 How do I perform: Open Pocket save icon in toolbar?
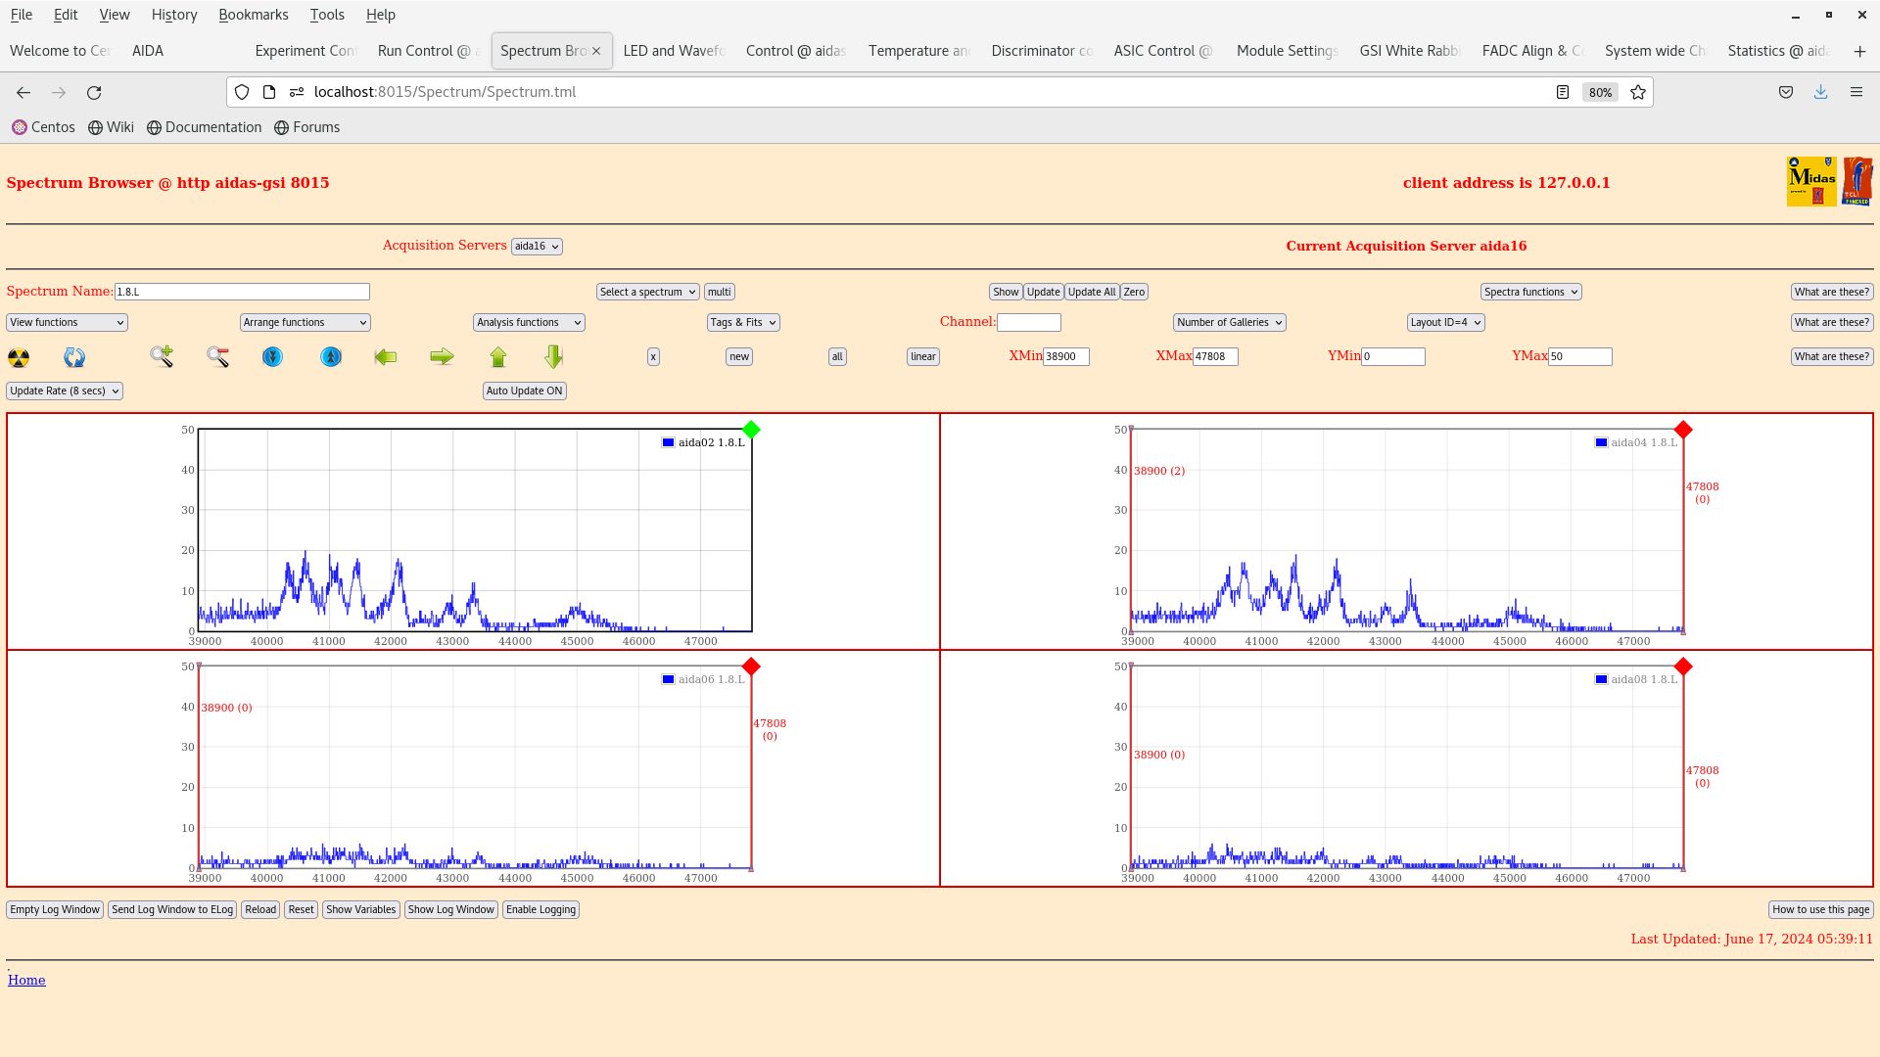[1786, 92]
